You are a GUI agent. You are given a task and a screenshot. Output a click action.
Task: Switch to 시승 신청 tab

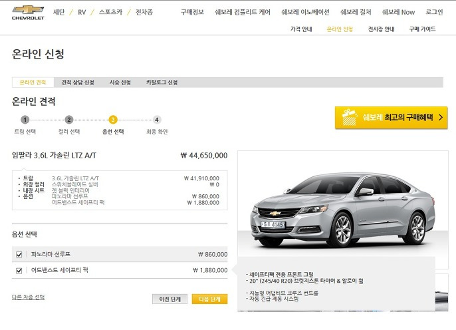point(120,82)
